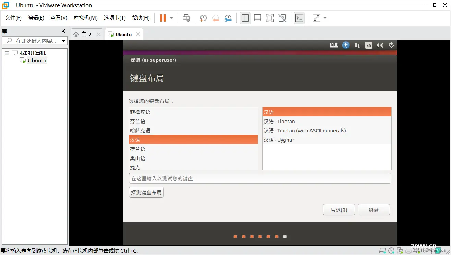Screen dimensions: 451x255
Task: Open the 查看(V) menu
Action: click(59, 18)
